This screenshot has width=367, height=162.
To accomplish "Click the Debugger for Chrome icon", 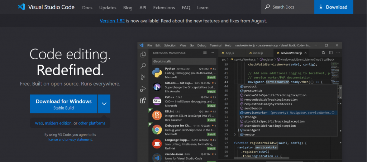I will [x=157, y=130].
